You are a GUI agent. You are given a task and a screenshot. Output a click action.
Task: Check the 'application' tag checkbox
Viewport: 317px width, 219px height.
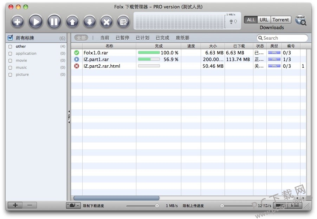[10, 54]
